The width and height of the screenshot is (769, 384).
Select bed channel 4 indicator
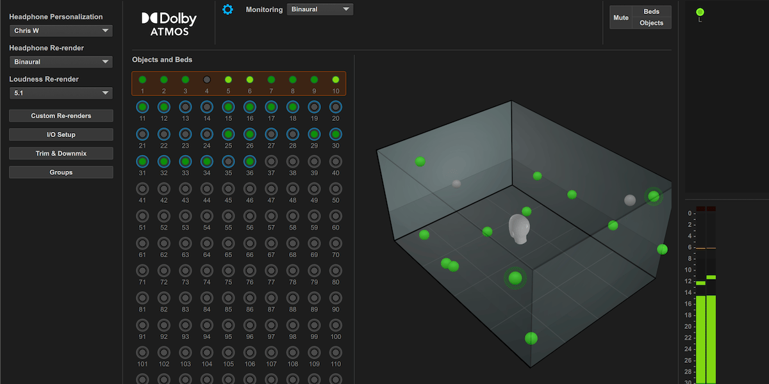pyautogui.click(x=207, y=80)
